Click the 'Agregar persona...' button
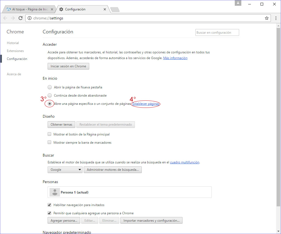This screenshot has height=234, width=281. pyautogui.click(x=64, y=221)
